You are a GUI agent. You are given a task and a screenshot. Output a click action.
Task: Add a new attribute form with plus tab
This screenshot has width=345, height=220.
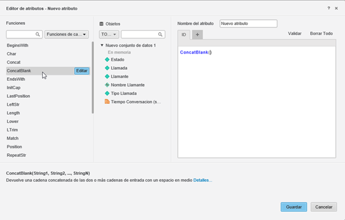tap(197, 35)
